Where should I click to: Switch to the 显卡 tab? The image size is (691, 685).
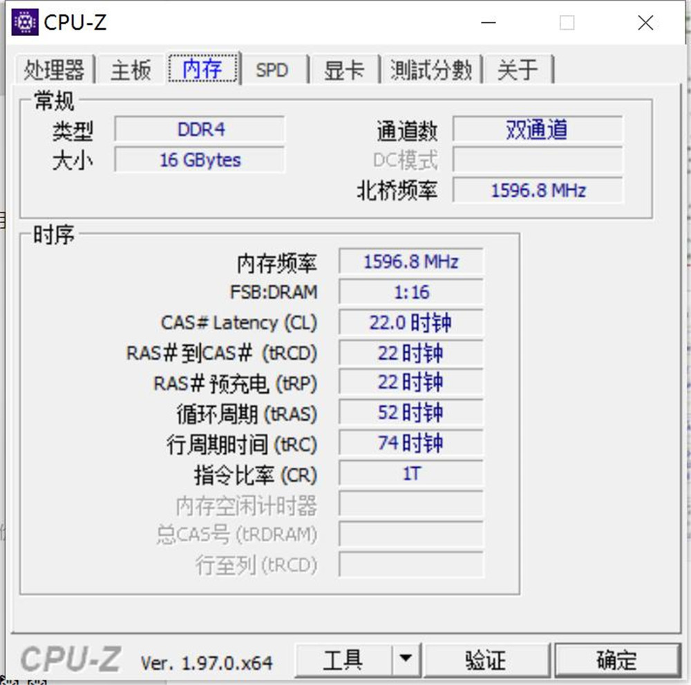click(x=344, y=70)
